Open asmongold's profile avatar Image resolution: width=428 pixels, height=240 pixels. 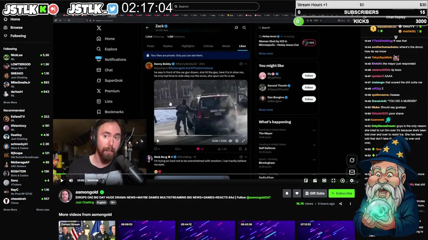point(66,196)
